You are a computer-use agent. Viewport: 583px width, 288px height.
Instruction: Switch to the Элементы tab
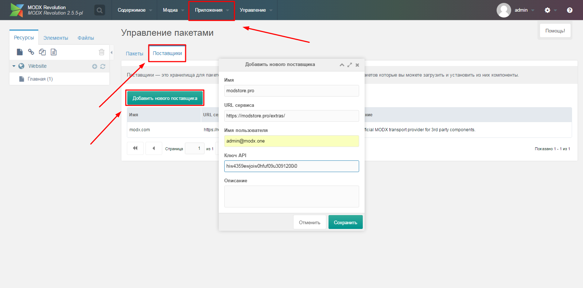coord(56,38)
